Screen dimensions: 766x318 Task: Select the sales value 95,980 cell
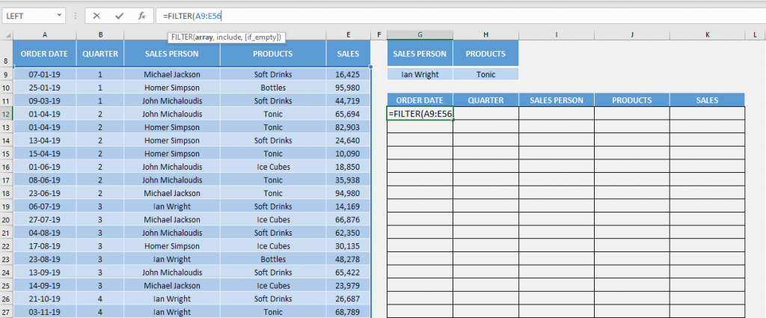[x=348, y=88]
